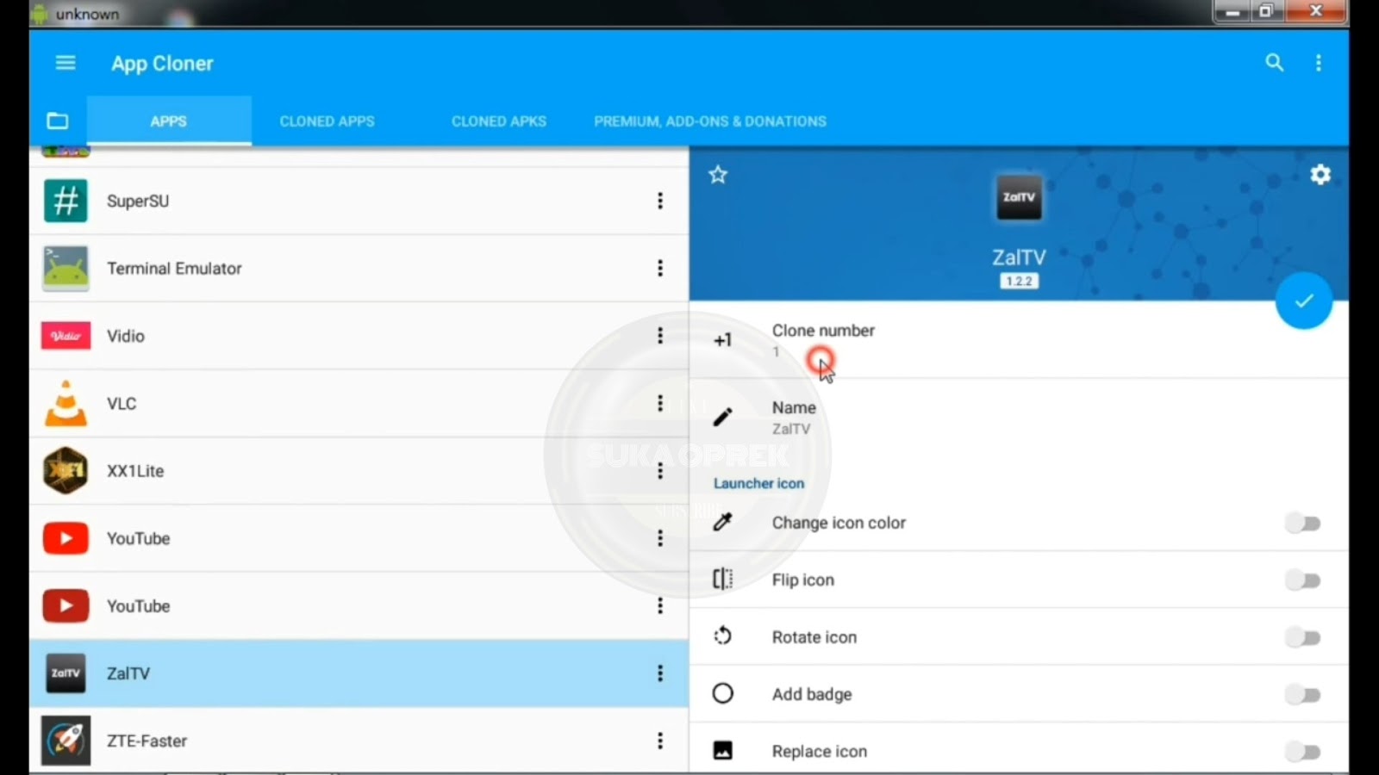This screenshot has height=775, width=1379.
Task: Enable the Rotate icon option
Action: click(x=1303, y=637)
